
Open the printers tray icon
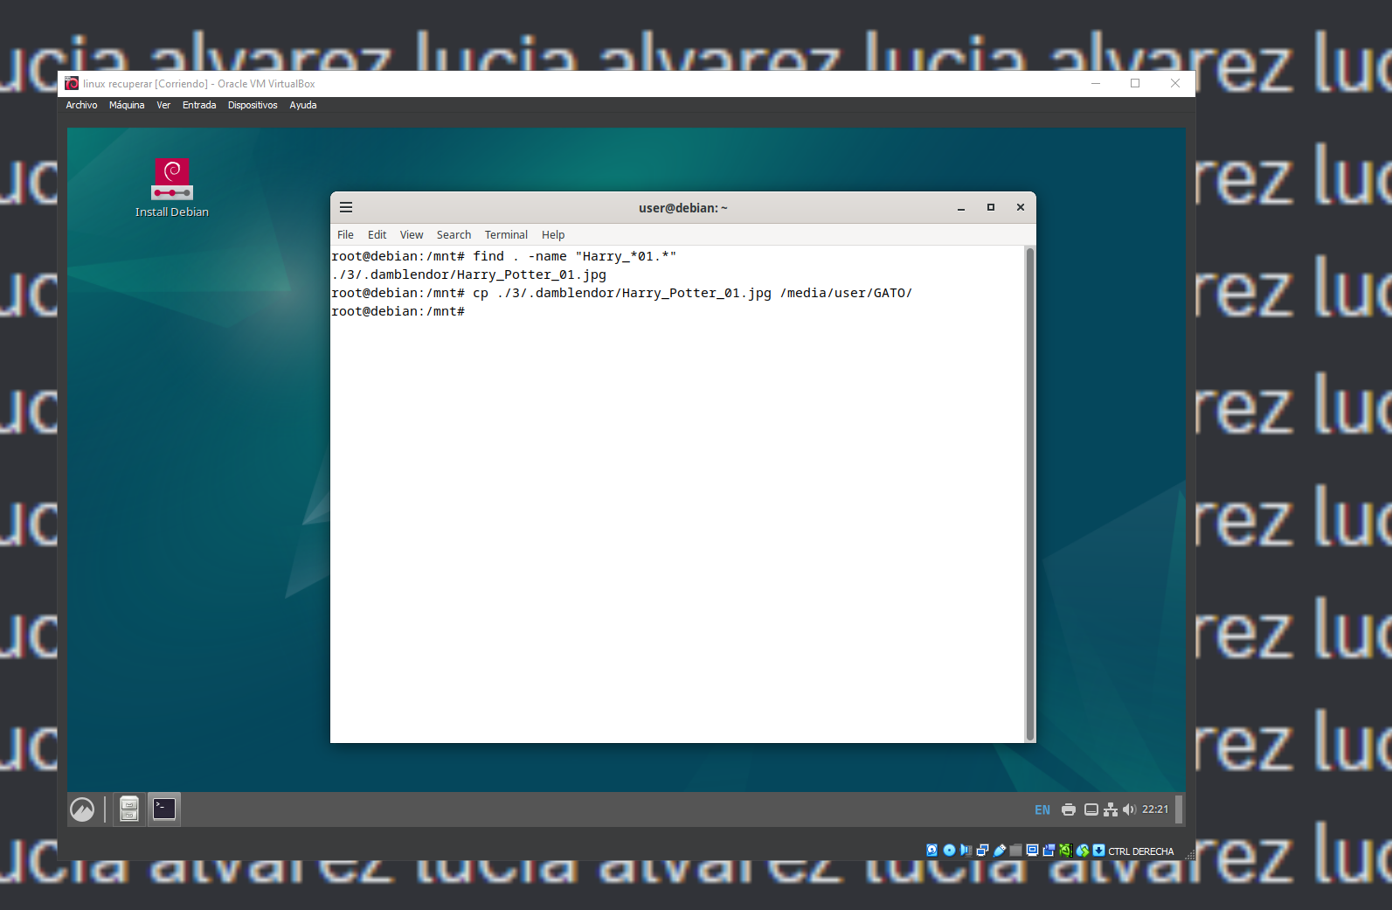[1069, 809]
